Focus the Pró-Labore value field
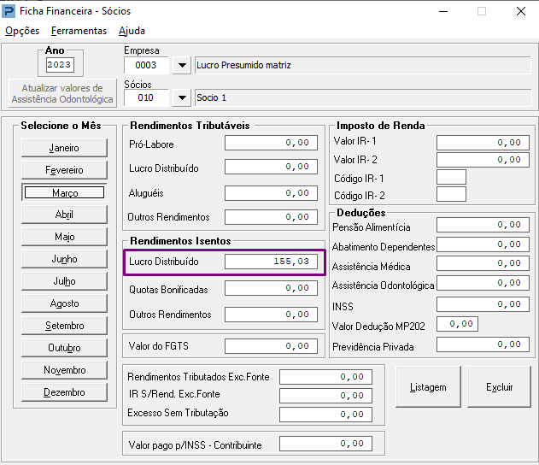The height and width of the screenshot is (465, 539). click(271, 144)
